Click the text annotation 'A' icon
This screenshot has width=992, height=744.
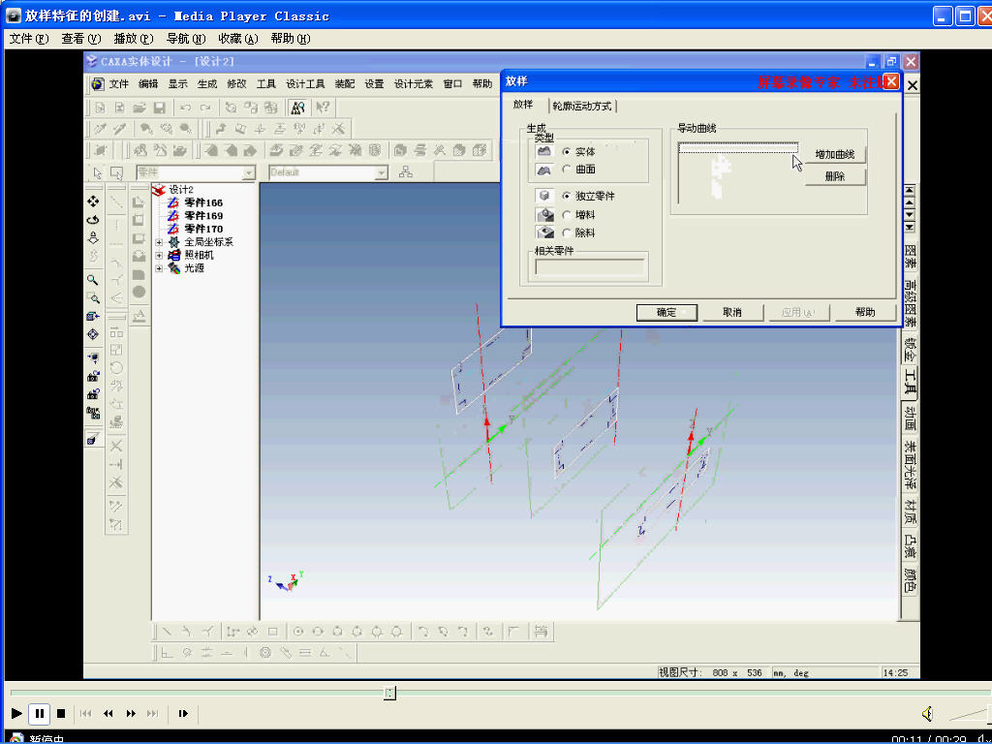pos(139,315)
